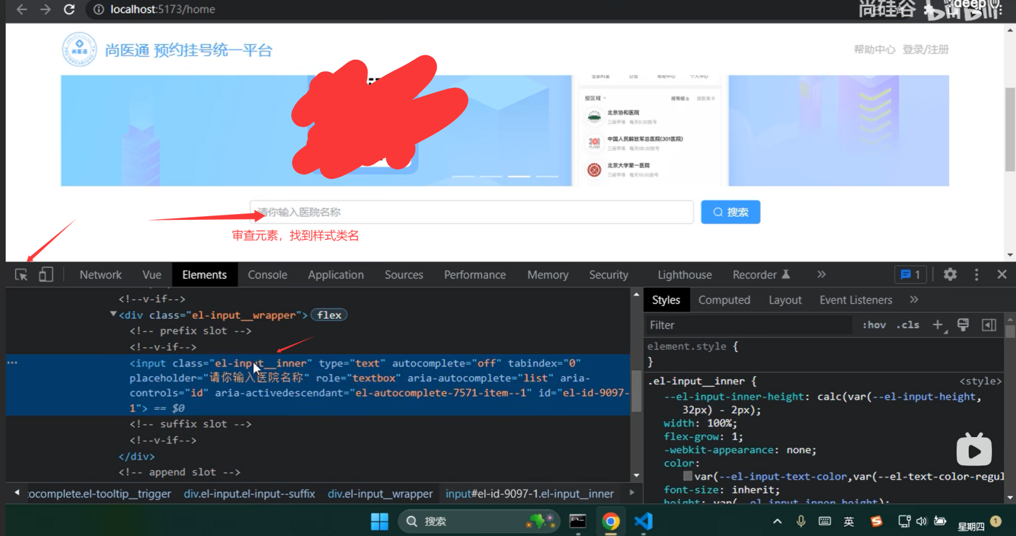Click the color swatch for color variable
Screen dimensions: 1016x536
click(x=688, y=476)
